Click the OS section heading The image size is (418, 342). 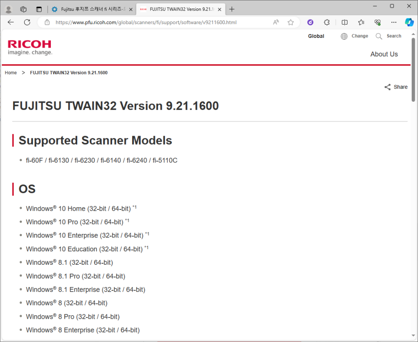click(27, 189)
